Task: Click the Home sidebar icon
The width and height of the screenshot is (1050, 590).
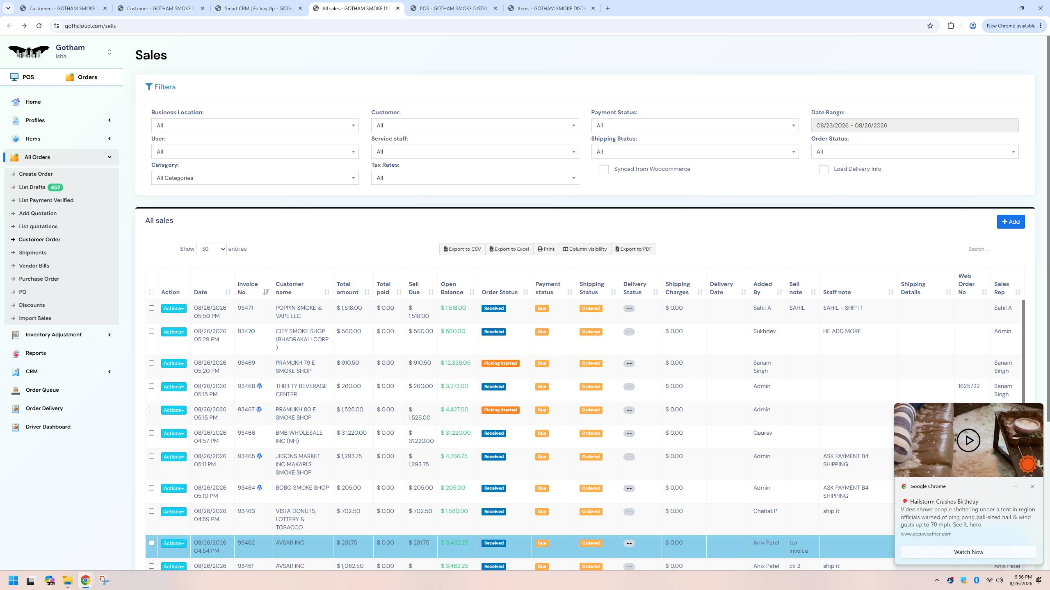Action: pos(16,102)
